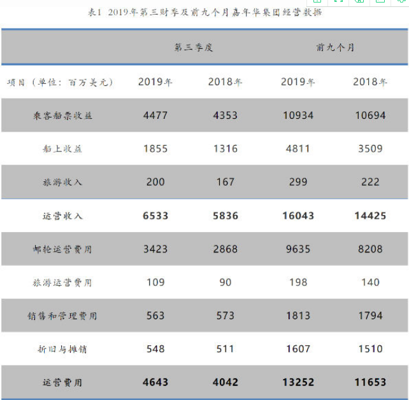The image size is (409, 400).
Task: Select the value 109
Action: 155,282
